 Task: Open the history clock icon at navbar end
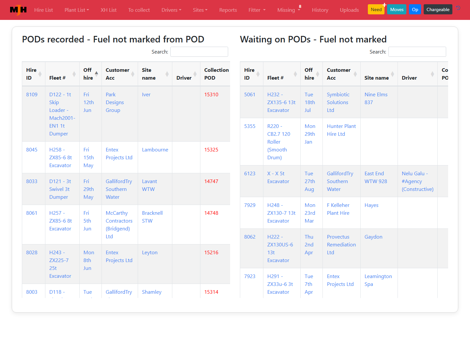458,8
